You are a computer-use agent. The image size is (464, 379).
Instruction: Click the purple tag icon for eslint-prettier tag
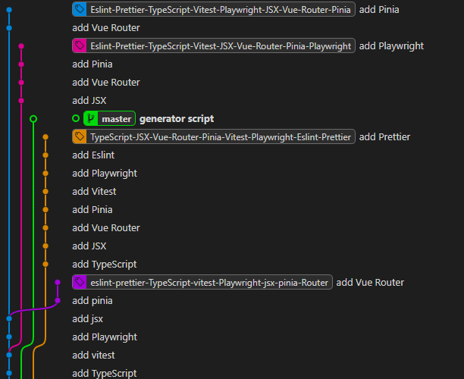click(x=80, y=282)
